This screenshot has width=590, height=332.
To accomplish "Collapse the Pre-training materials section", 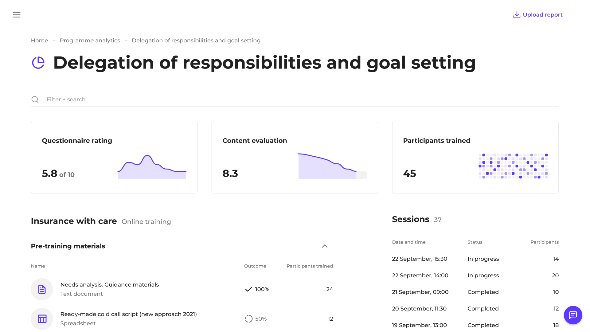I will pyautogui.click(x=325, y=246).
